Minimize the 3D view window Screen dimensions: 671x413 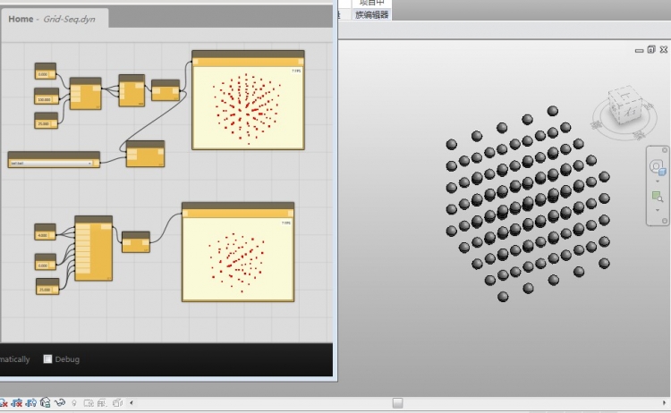640,50
